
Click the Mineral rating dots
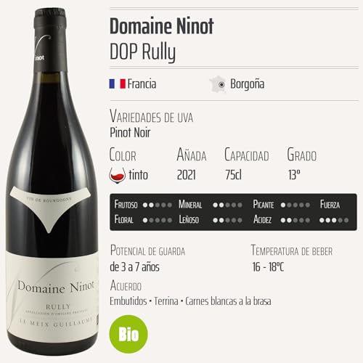point(227,205)
